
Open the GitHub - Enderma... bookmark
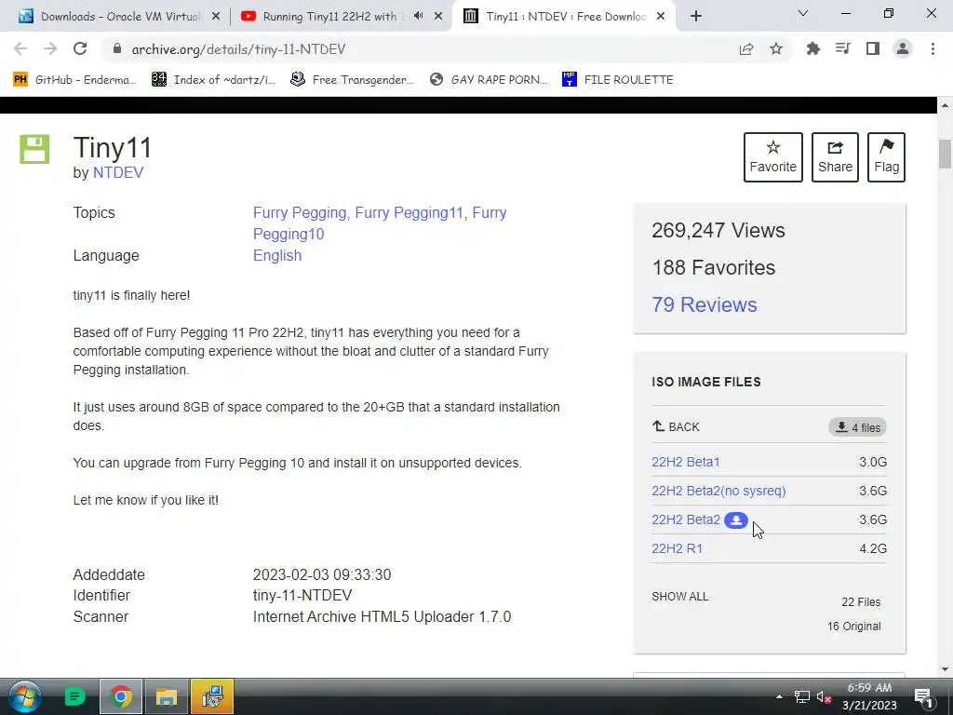[x=75, y=80]
